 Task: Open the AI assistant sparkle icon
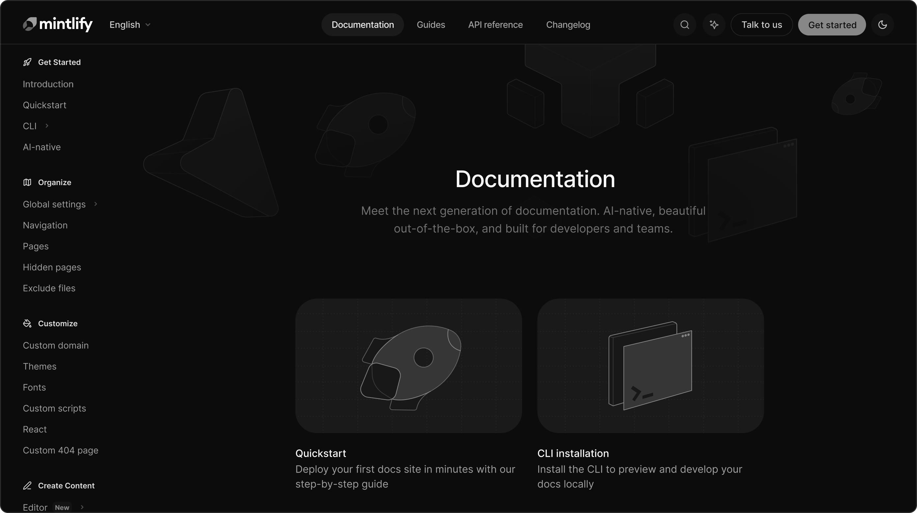coord(714,25)
